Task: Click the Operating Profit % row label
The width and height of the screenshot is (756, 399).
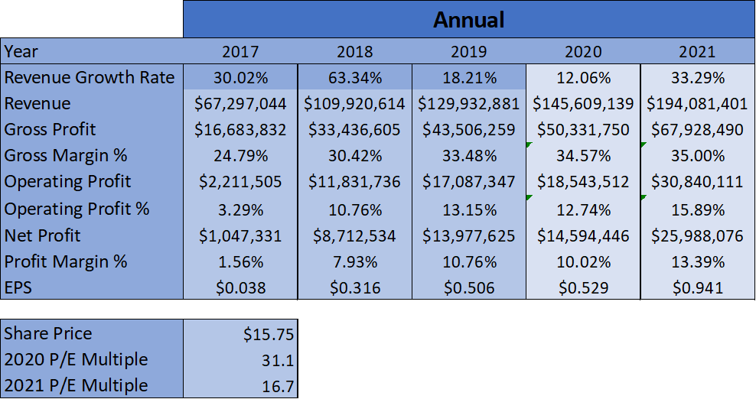Action: point(92,209)
